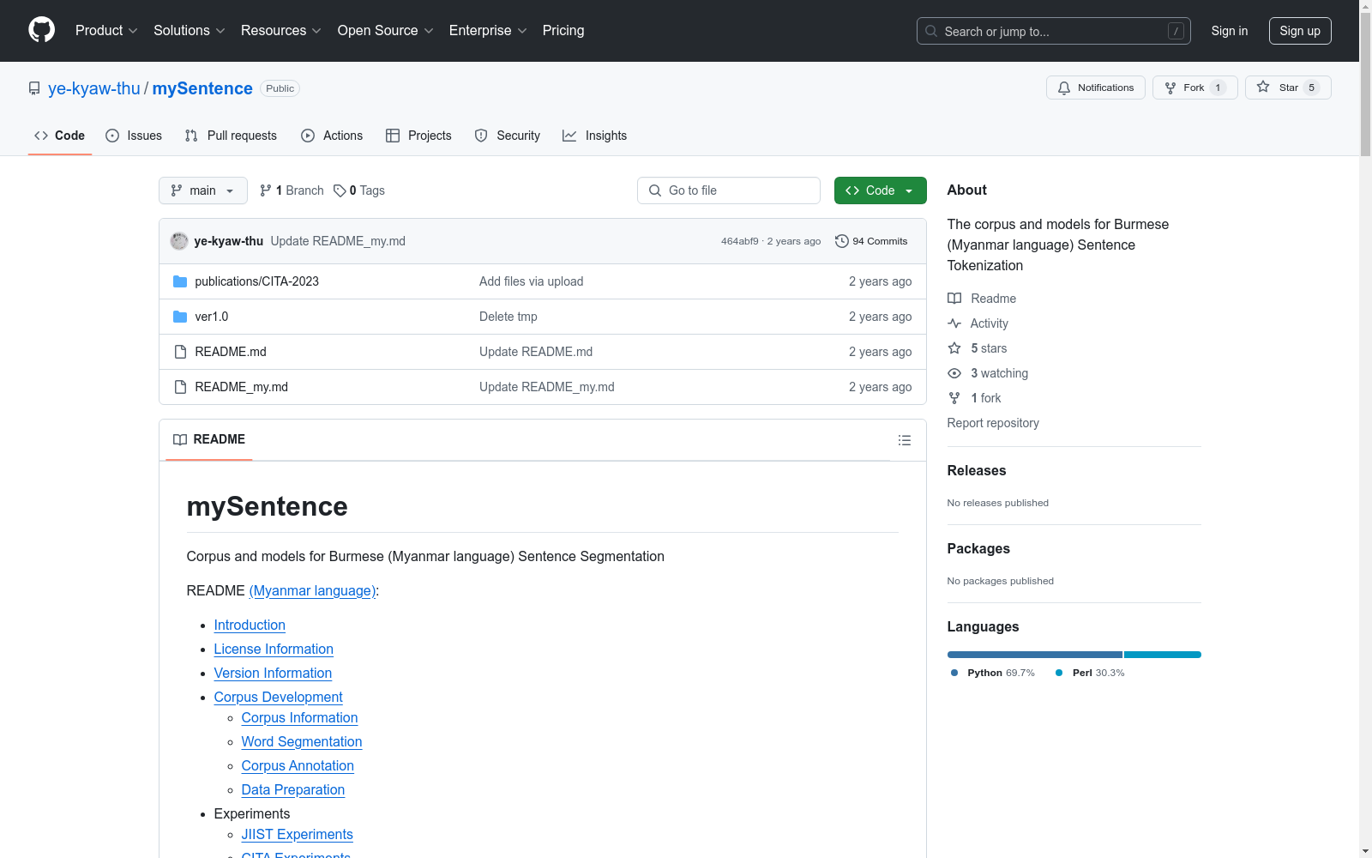Go to the Actions tab
Viewport: 1372px width, 858px height.
pyautogui.click(x=332, y=136)
